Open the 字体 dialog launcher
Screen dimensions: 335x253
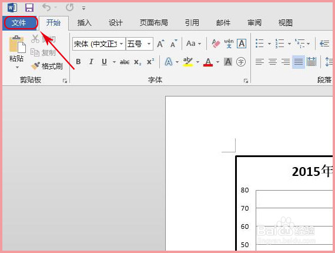pyautogui.click(x=246, y=81)
